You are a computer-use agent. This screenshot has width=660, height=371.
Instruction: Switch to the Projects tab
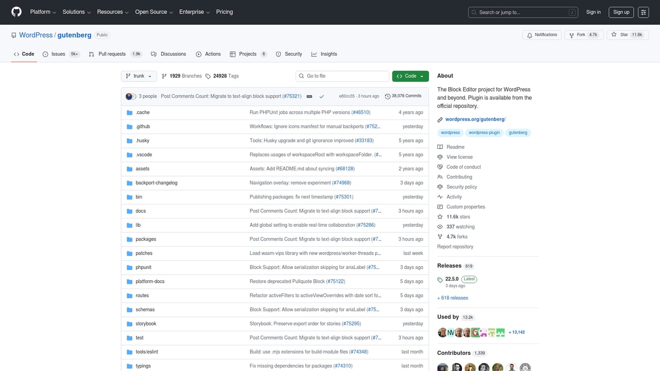(248, 54)
